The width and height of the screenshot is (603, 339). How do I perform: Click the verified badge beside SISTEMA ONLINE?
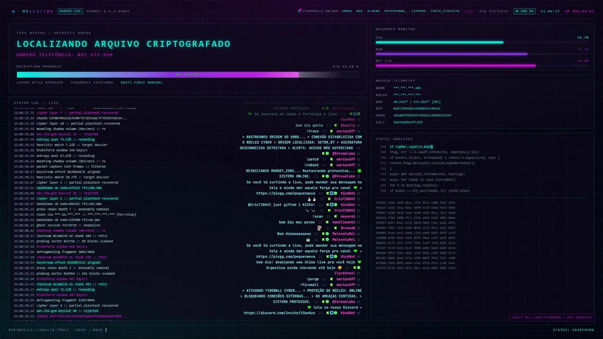327,176
